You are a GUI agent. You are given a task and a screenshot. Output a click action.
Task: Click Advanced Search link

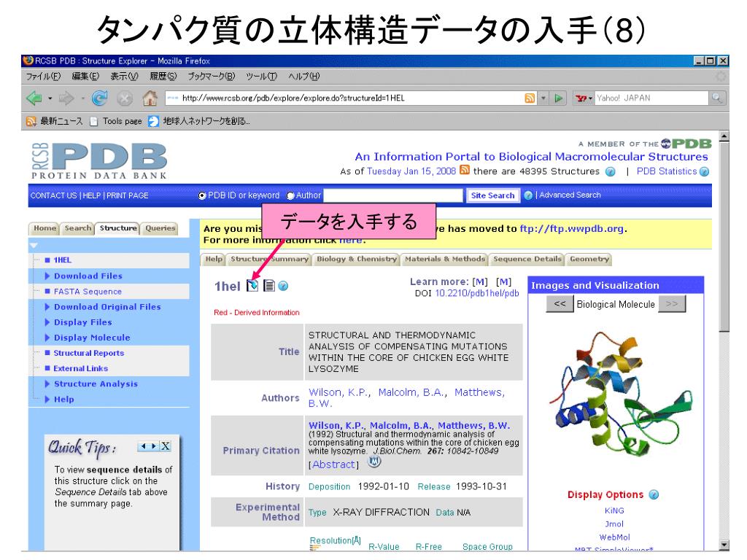tap(570, 195)
